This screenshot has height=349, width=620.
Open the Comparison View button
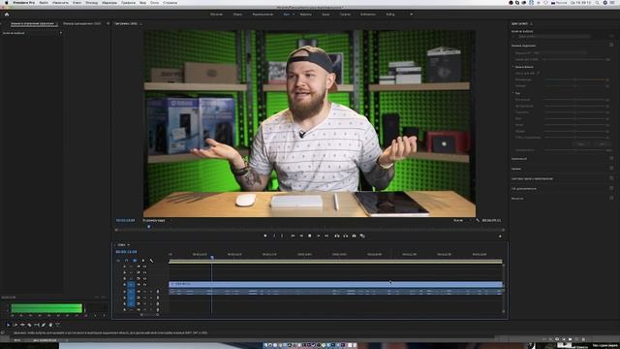click(362, 236)
